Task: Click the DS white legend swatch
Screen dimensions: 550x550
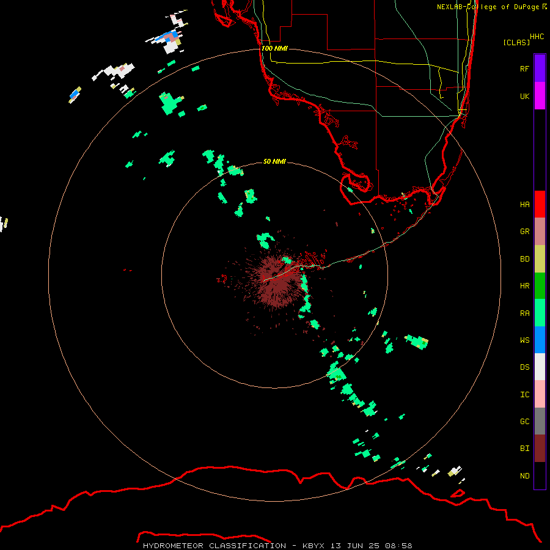Action: point(540,367)
